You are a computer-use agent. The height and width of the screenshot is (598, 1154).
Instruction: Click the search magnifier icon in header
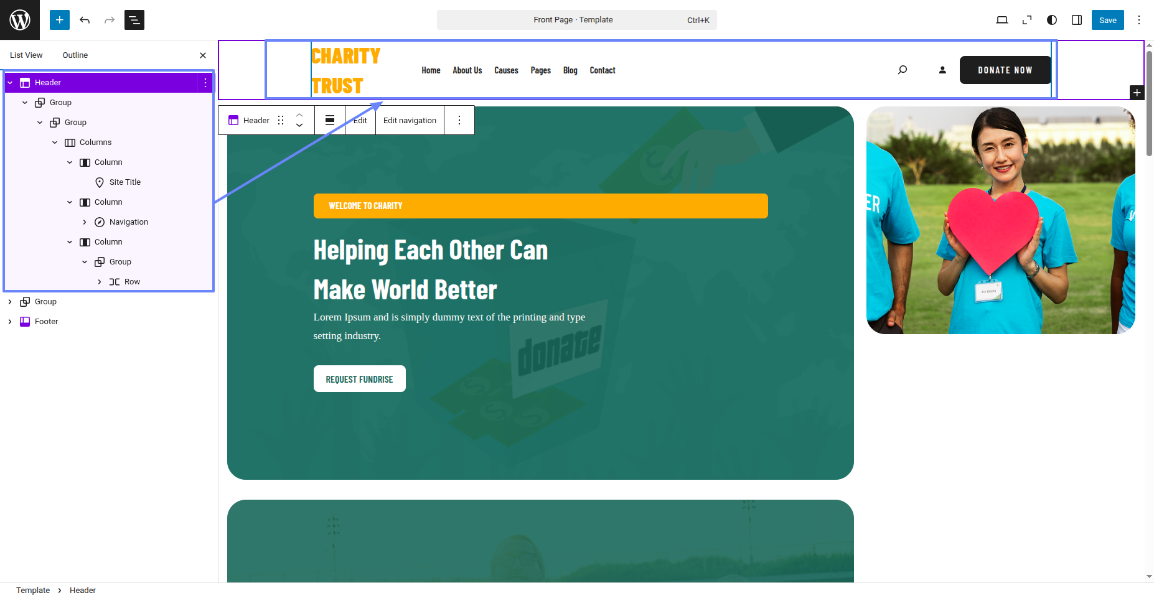(x=903, y=70)
